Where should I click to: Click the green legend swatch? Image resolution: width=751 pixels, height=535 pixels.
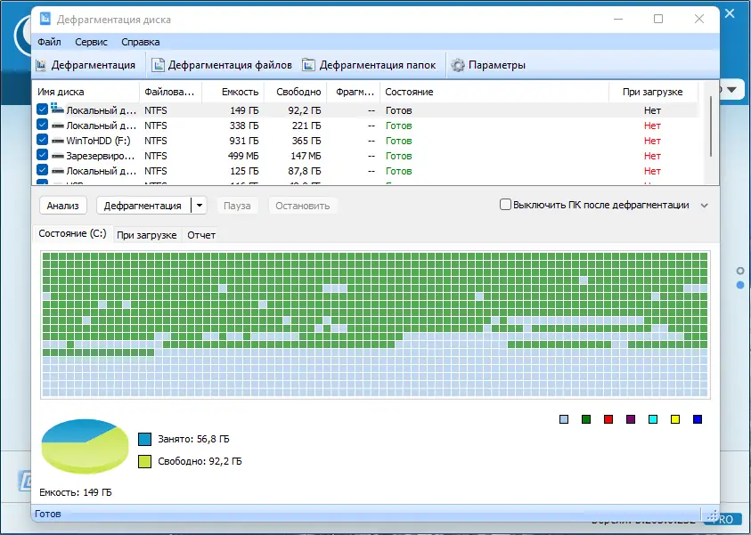[586, 419]
